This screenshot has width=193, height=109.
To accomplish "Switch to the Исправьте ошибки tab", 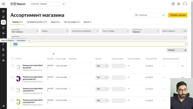I will 37,22.
